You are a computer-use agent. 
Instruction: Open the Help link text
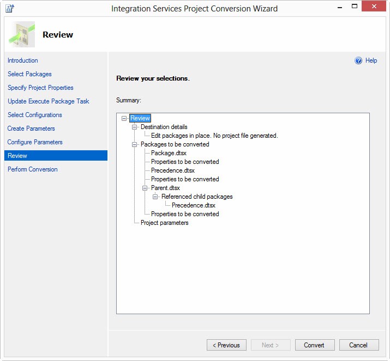coord(371,60)
